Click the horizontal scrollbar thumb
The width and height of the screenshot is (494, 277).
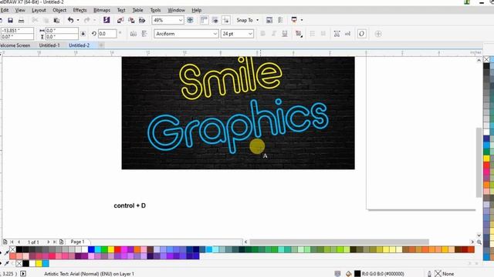pyautogui.click(x=339, y=242)
